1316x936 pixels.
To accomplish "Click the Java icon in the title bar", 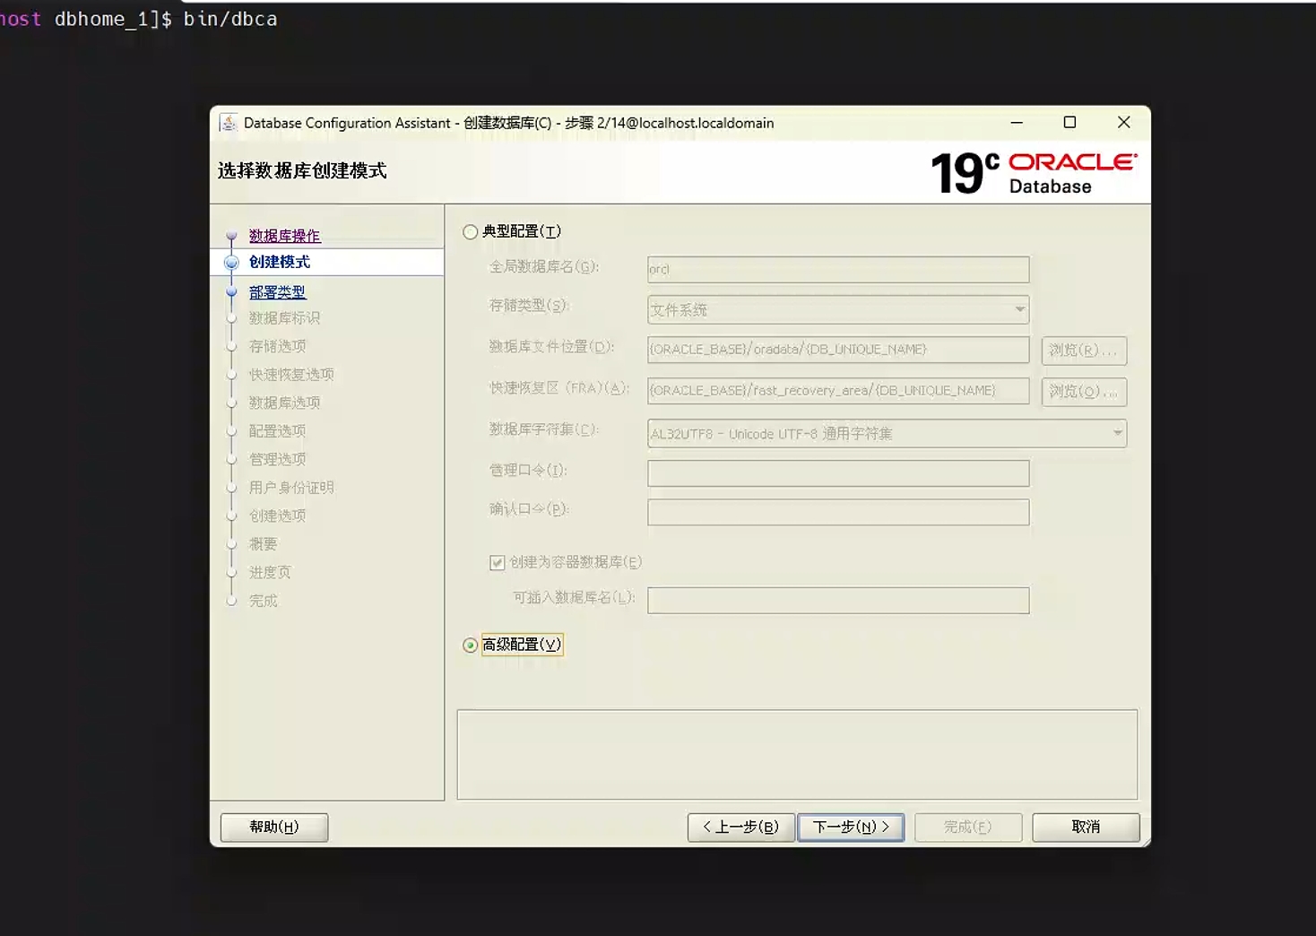I will [x=229, y=123].
